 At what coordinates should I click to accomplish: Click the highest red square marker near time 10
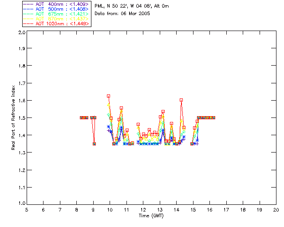(x=108, y=96)
